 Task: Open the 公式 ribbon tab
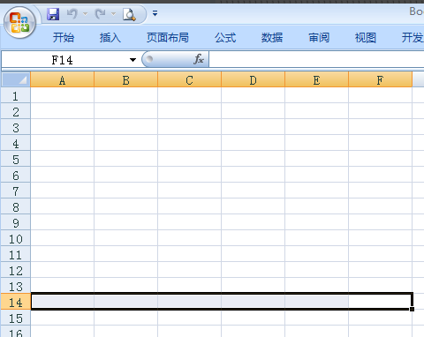(x=225, y=38)
